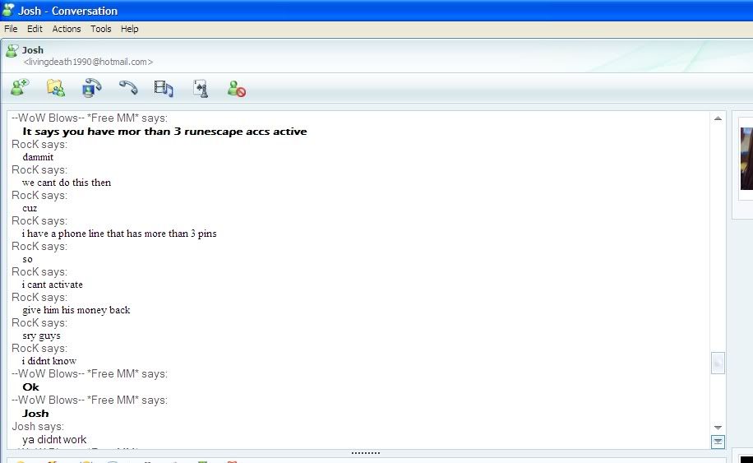753x463 pixels.
Task: Click the Josh contact status icon
Action: pos(12,50)
